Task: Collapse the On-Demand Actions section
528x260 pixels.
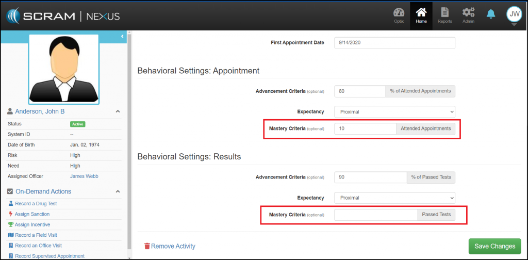Action: pyautogui.click(x=118, y=191)
